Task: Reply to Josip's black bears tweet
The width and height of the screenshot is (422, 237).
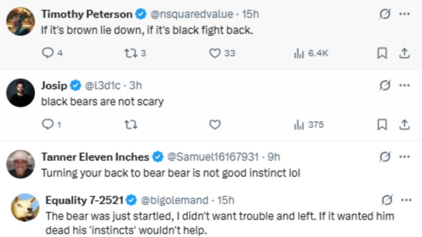Action: (51, 125)
